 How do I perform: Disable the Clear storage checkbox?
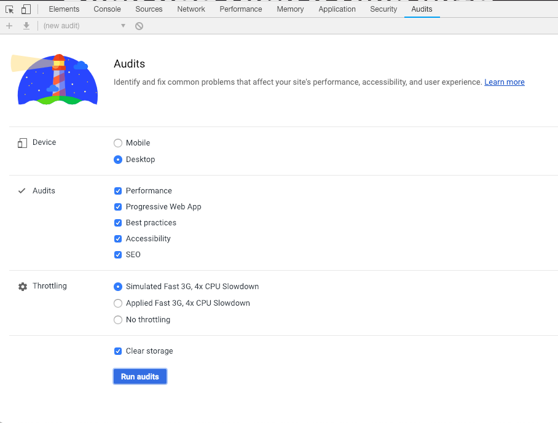(118, 351)
